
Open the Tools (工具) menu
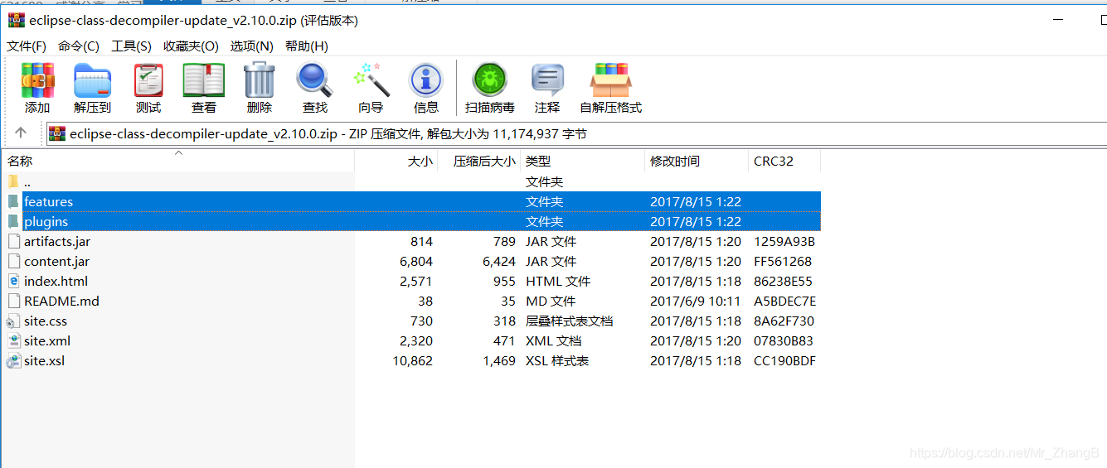click(x=131, y=46)
